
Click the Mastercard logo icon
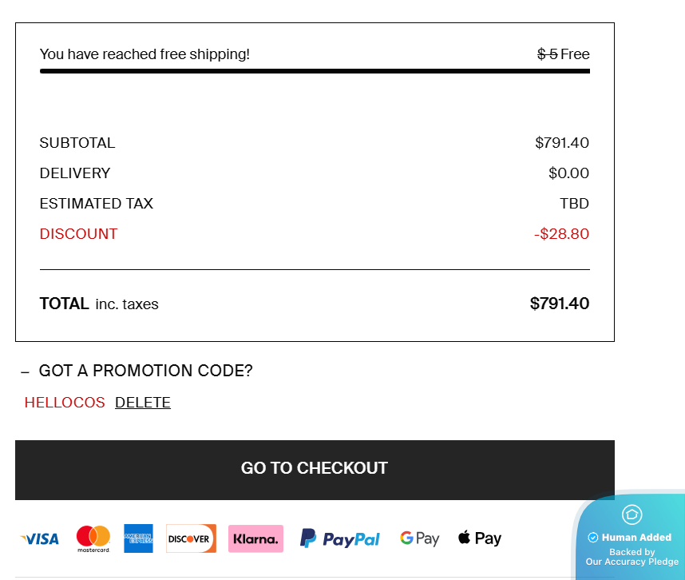coord(93,538)
